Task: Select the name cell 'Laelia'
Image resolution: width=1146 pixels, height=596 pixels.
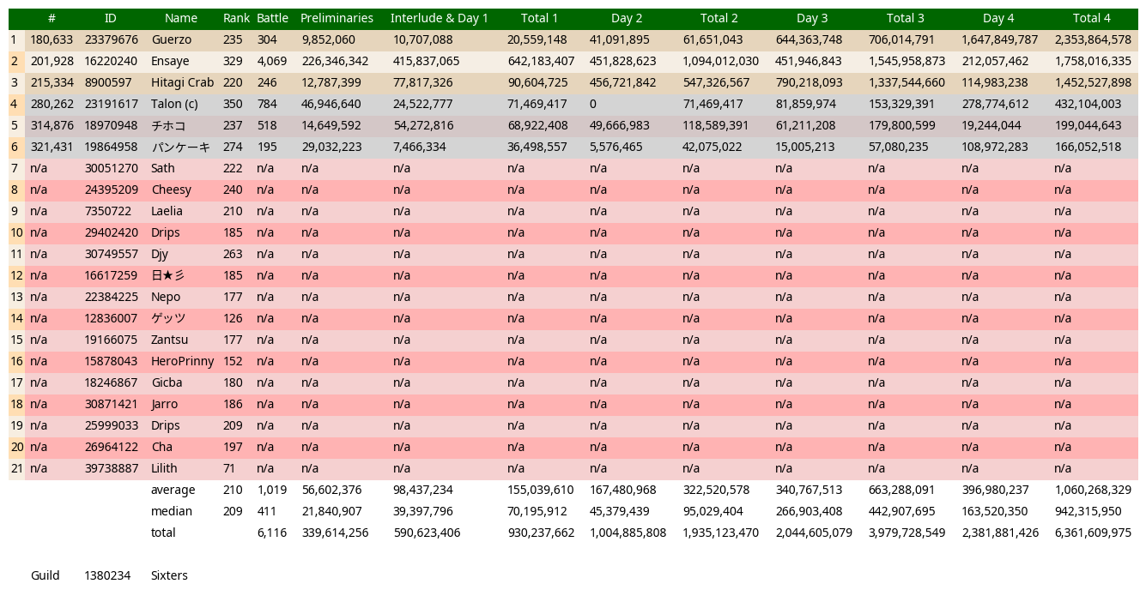Action: [x=167, y=211]
